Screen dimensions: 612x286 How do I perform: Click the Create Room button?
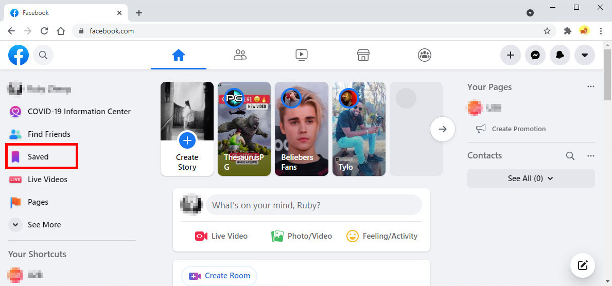[219, 276]
